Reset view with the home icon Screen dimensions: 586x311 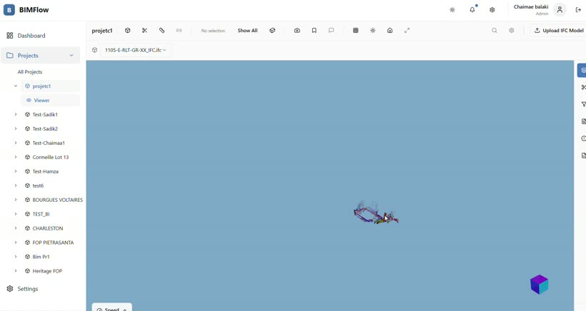tap(389, 31)
